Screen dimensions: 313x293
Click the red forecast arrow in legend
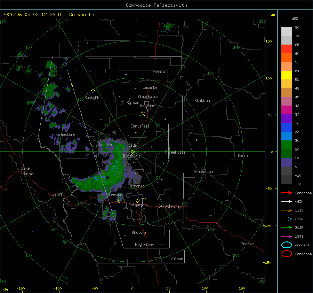point(287,193)
